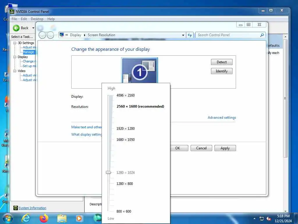Open Advanced settings link
The width and height of the screenshot is (298, 224).
222,118
